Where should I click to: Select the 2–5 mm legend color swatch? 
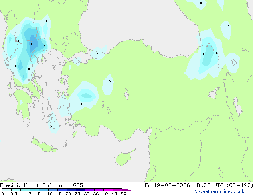(34, 190)
